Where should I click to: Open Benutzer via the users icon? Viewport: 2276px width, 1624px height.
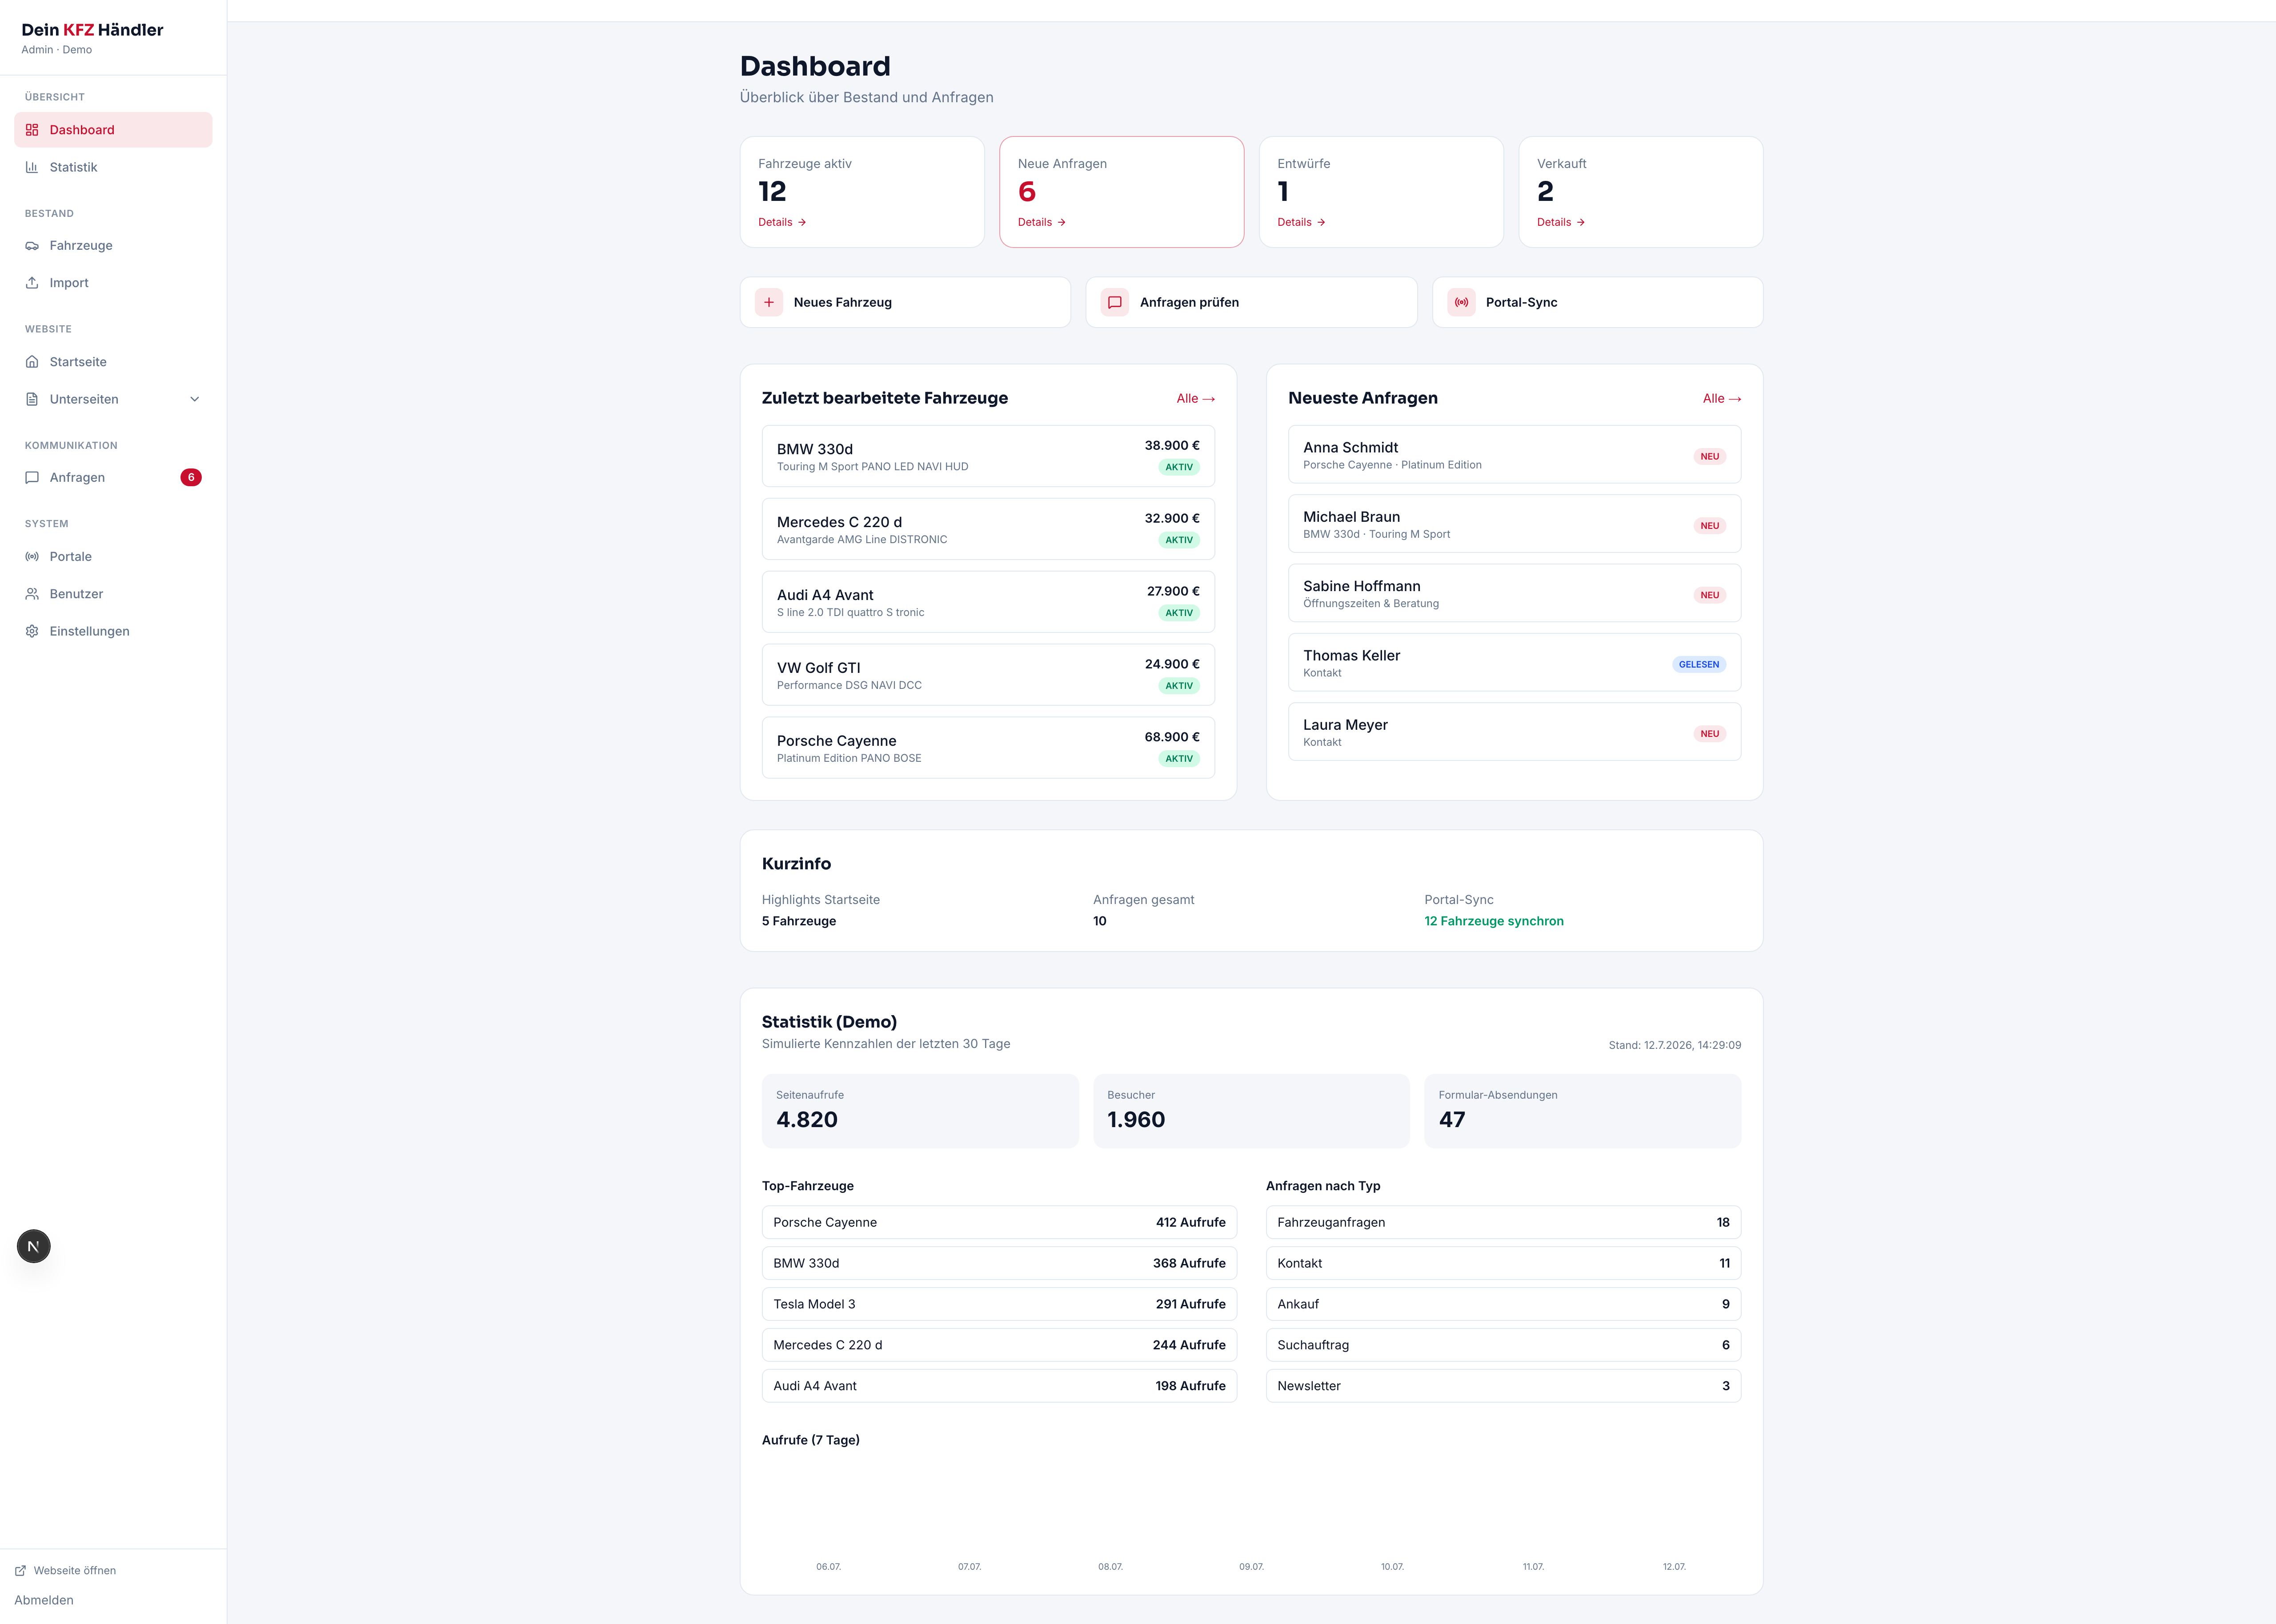(x=32, y=594)
